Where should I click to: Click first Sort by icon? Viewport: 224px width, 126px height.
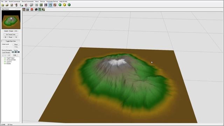(x=13, y=52)
